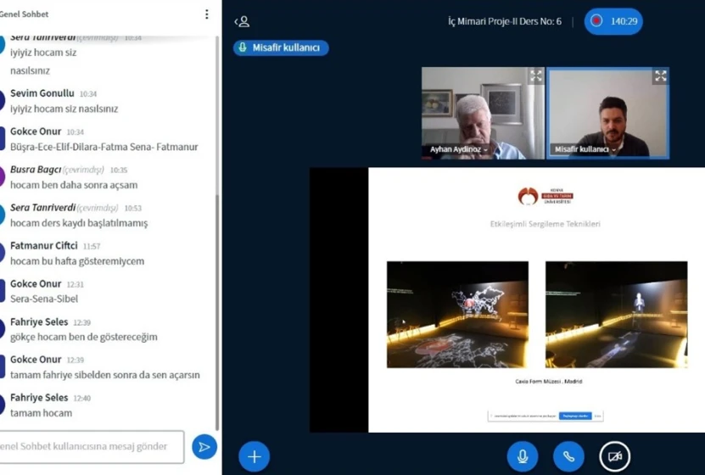Click the university logo on the slide
The height and width of the screenshot is (475, 705).
pyautogui.click(x=546, y=196)
